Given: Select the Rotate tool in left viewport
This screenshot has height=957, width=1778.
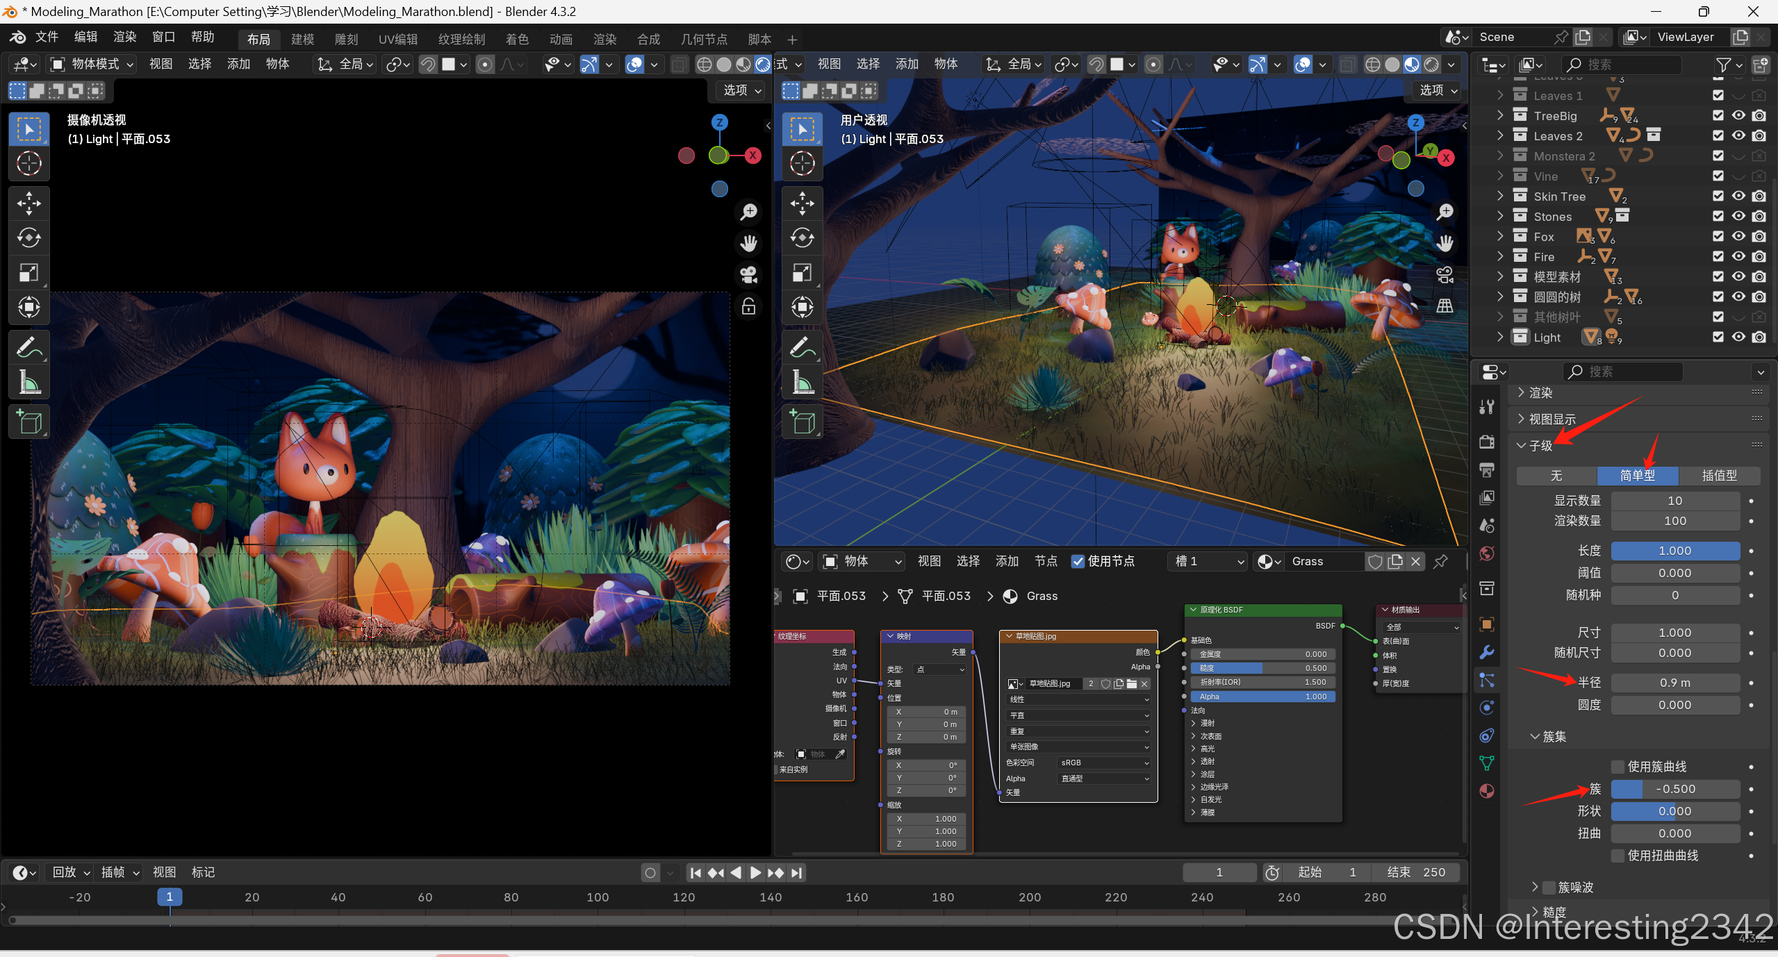Looking at the screenshot, I should (x=28, y=238).
